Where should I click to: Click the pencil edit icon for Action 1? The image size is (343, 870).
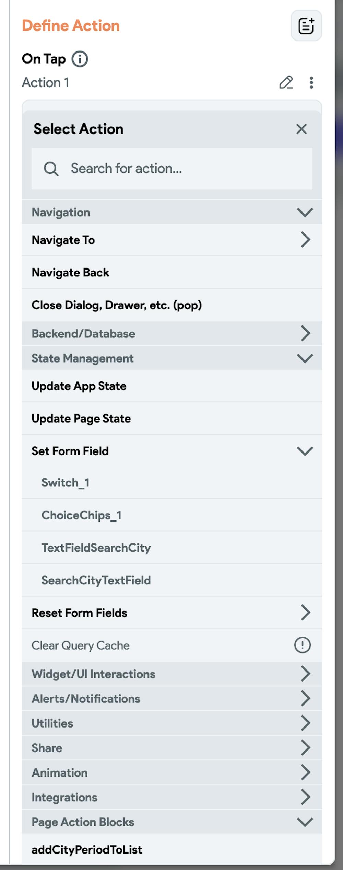pos(286,83)
